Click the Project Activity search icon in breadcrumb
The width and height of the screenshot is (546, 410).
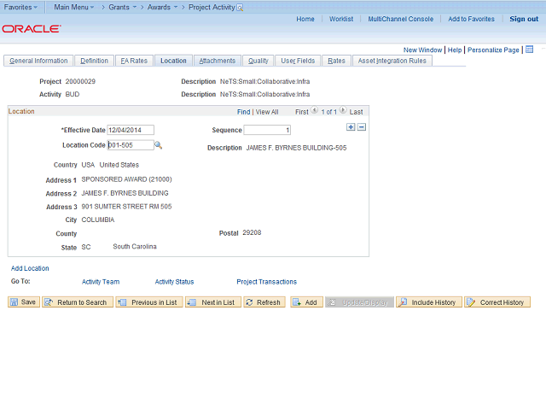[240, 8]
